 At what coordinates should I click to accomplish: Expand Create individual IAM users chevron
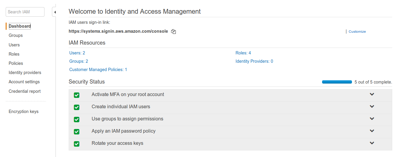click(372, 106)
